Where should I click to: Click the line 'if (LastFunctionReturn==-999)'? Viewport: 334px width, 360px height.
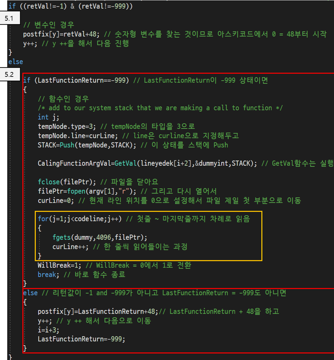coord(76,80)
